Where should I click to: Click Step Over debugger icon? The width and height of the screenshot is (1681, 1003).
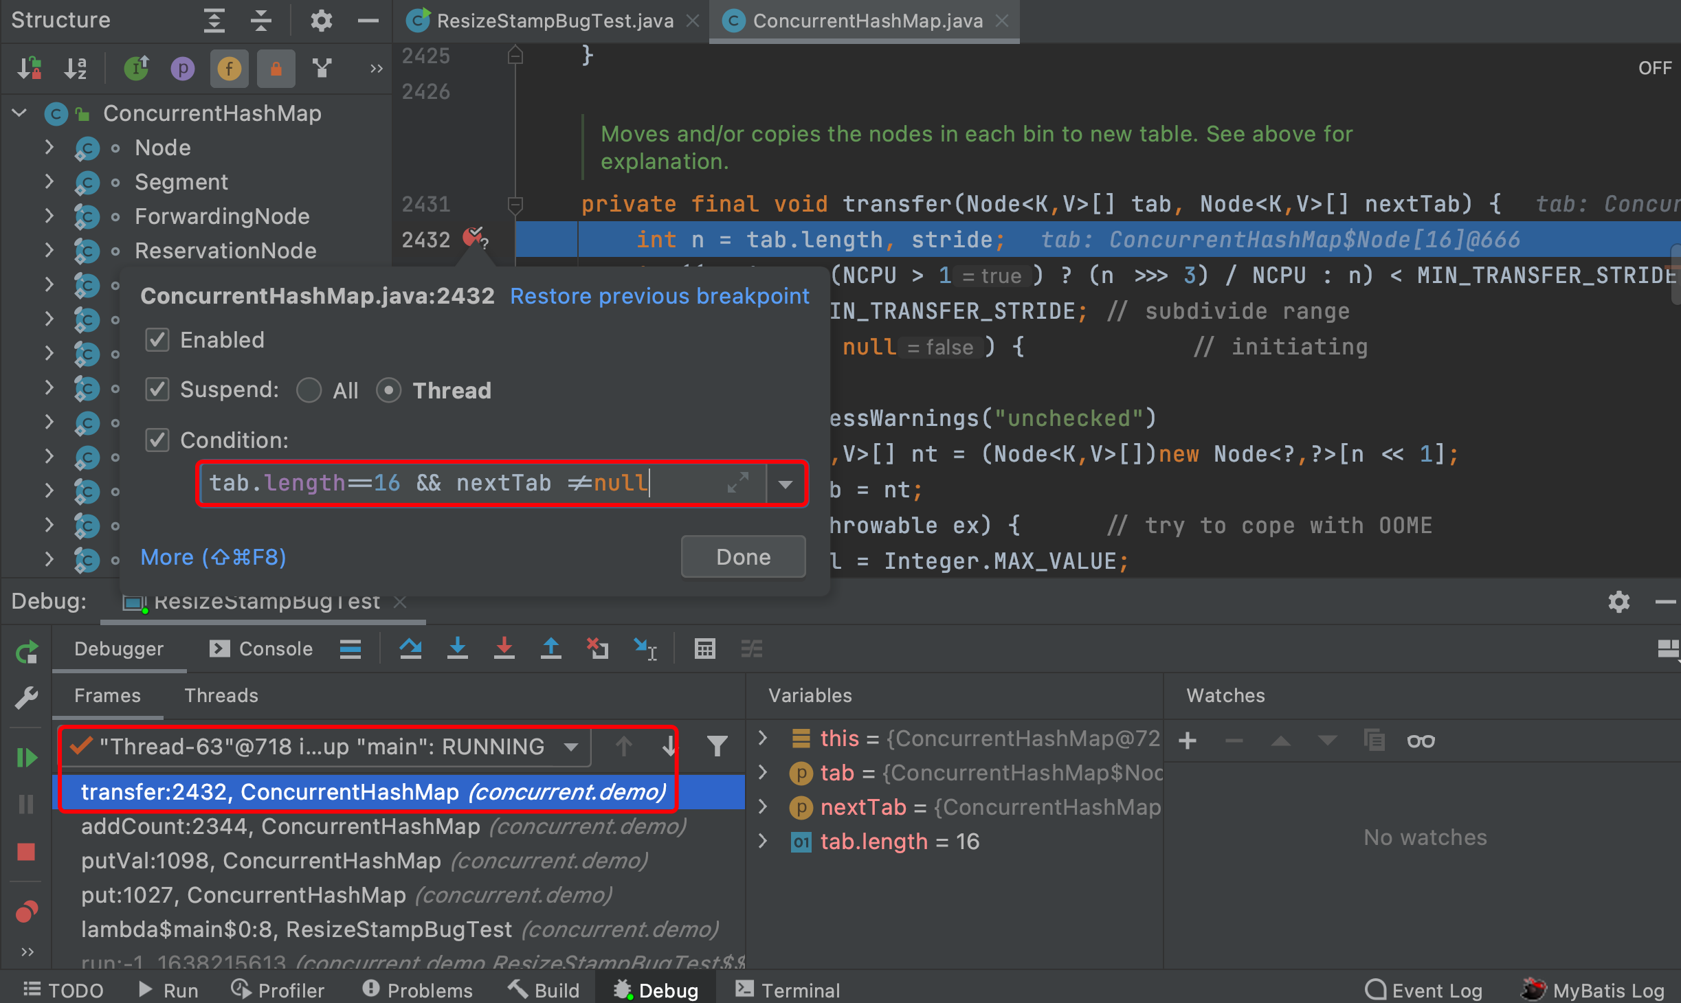(x=410, y=649)
